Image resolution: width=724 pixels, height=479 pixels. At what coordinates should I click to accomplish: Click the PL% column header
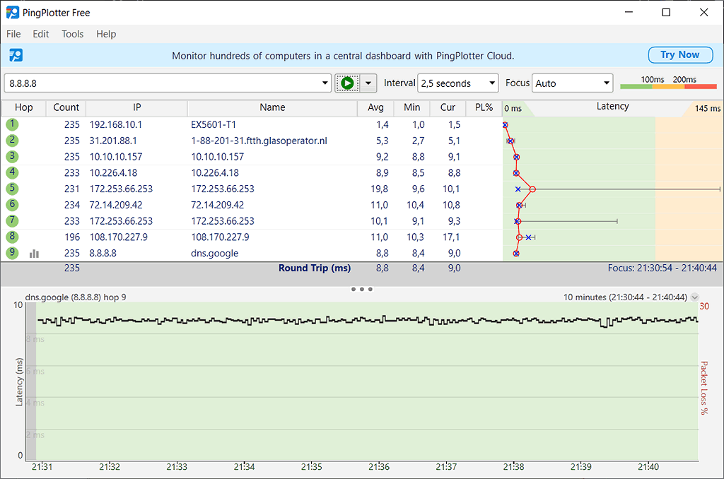click(484, 107)
